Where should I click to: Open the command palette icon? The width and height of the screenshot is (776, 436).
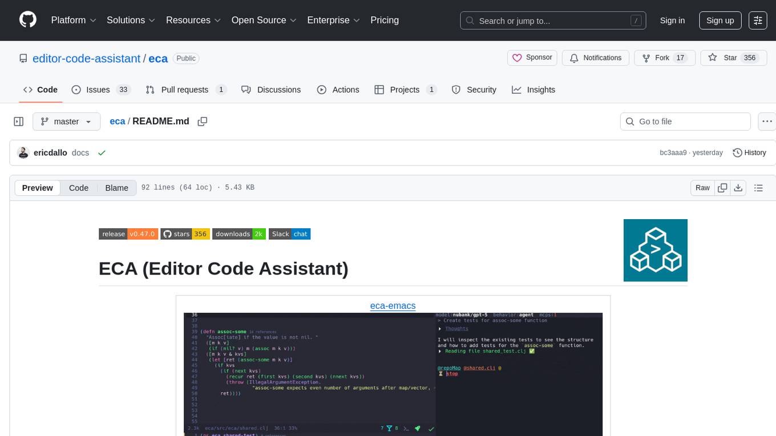758,21
